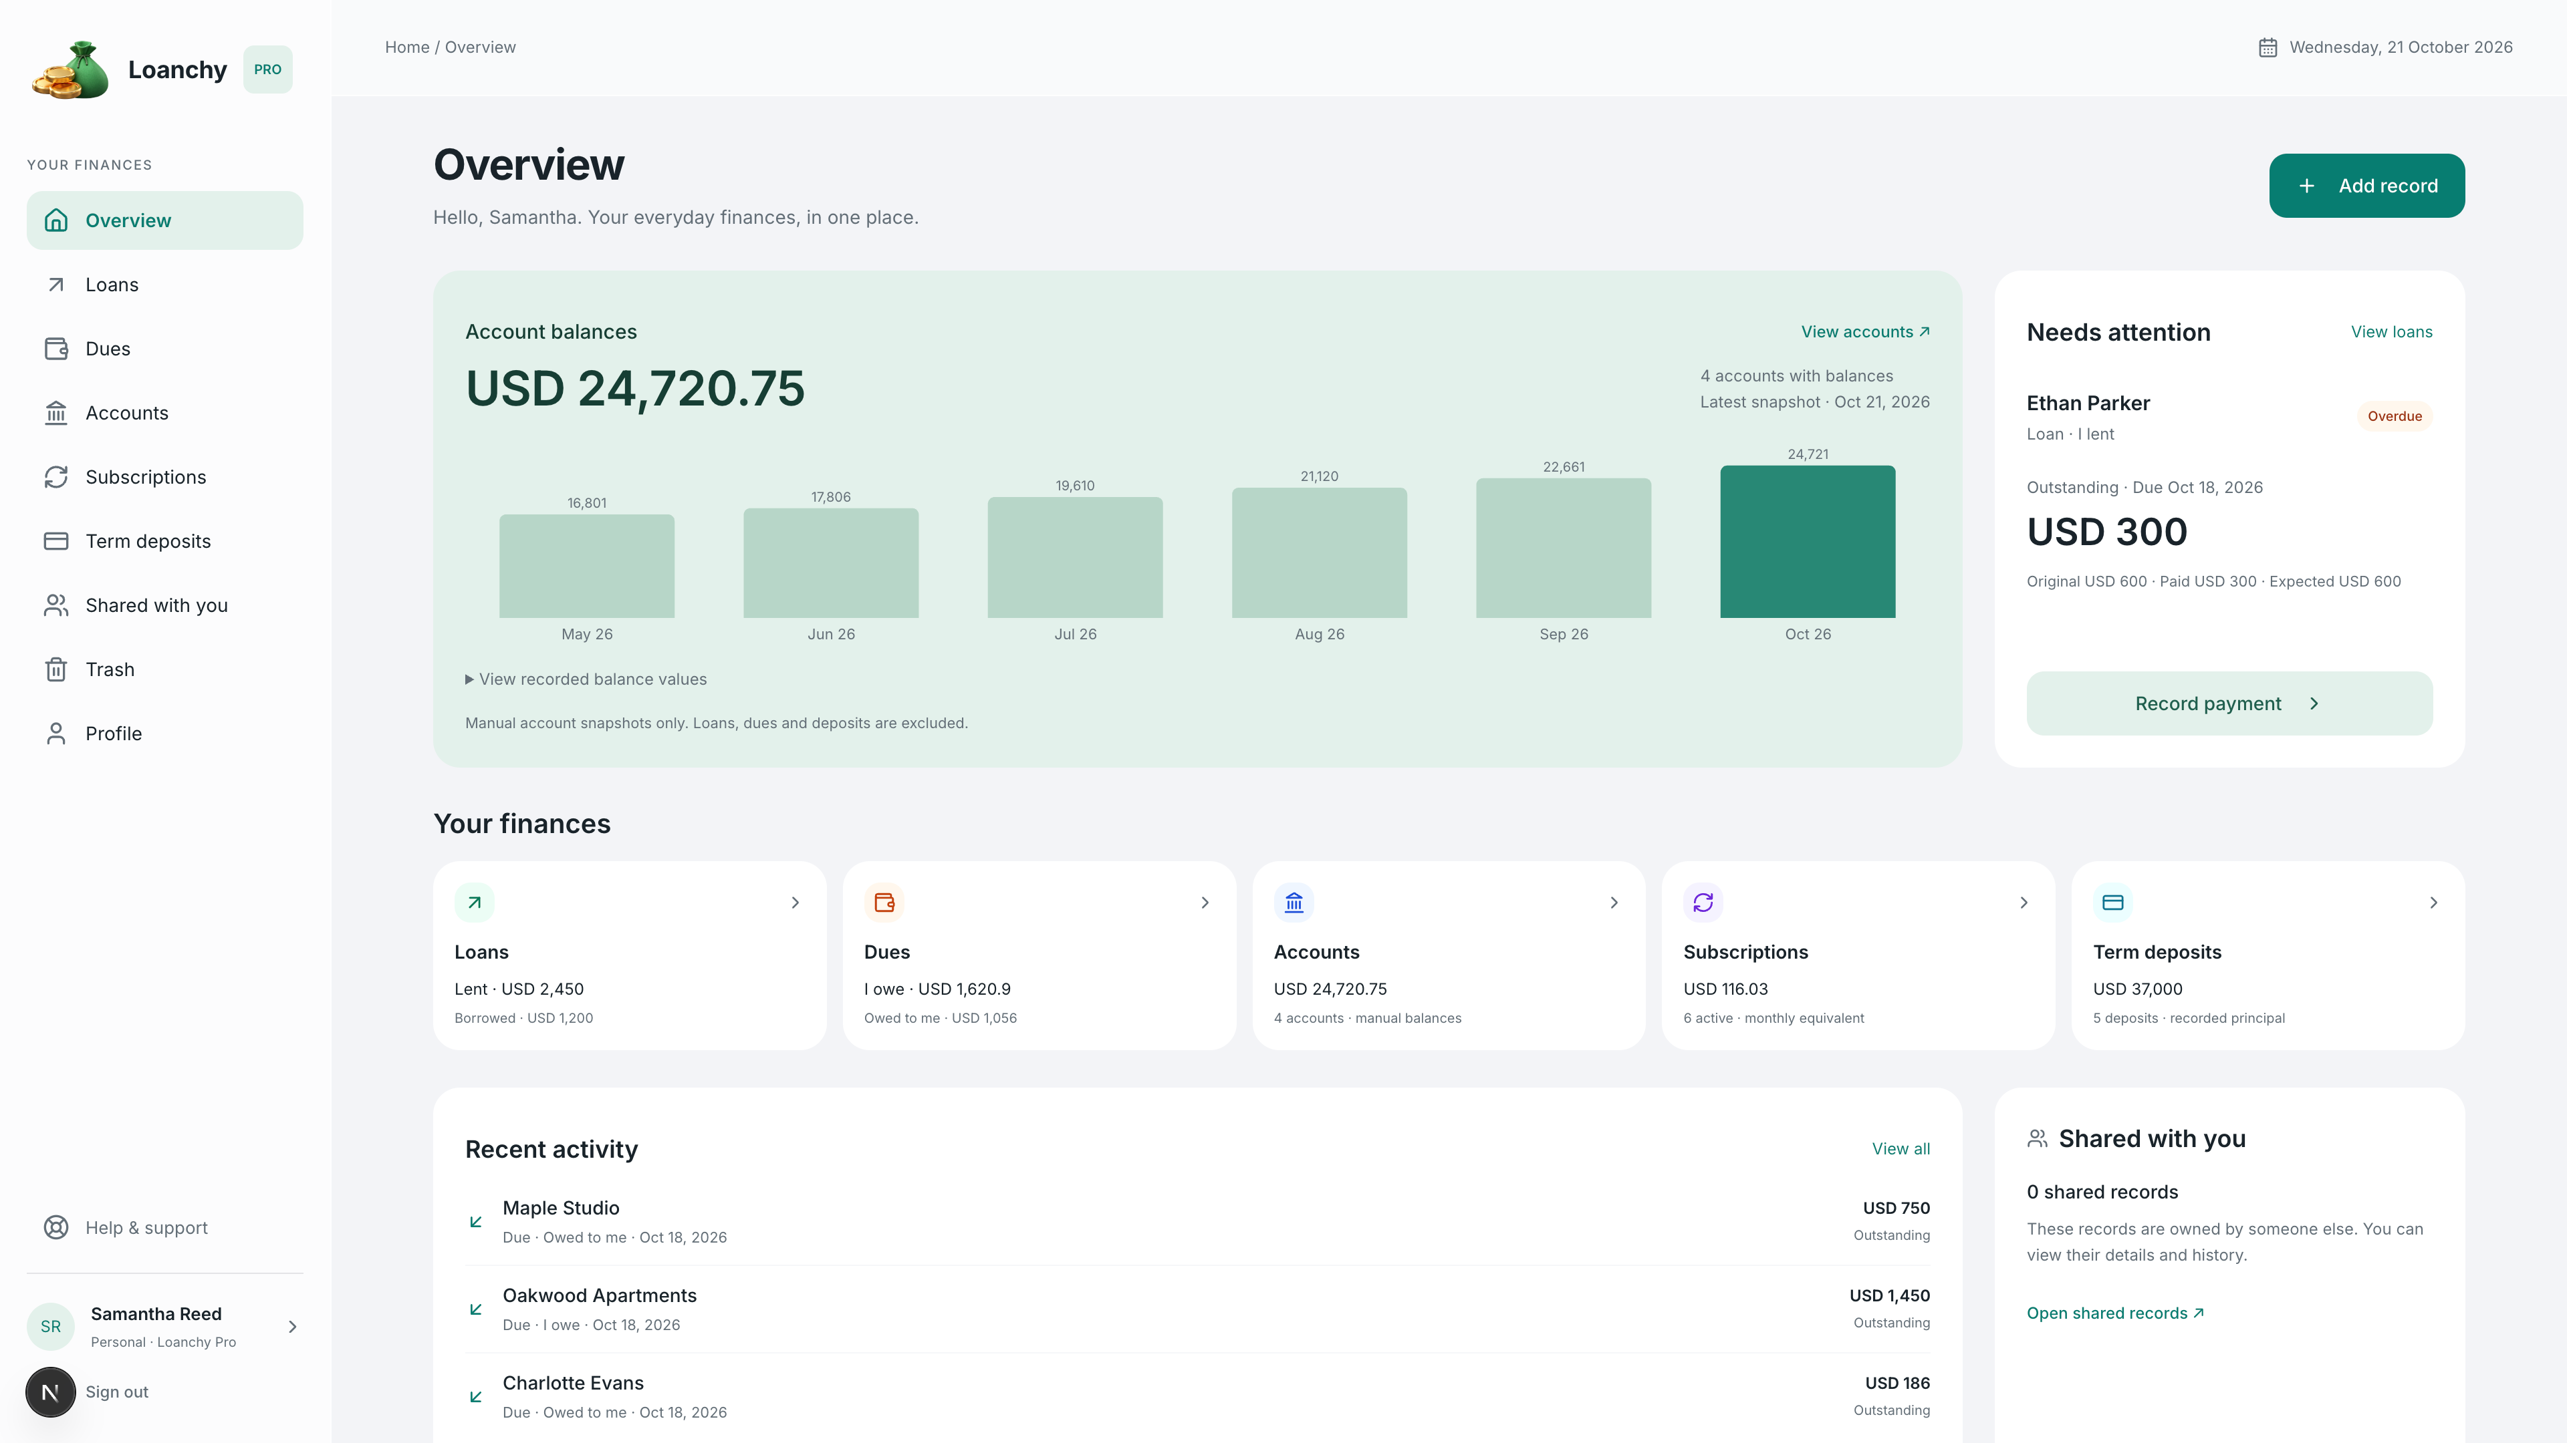Click the Profile person icon in sidebar

coord(55,734)
